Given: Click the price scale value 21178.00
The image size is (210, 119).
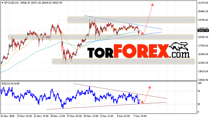Looking at the screenshot, I should click(x=203, y=3).
